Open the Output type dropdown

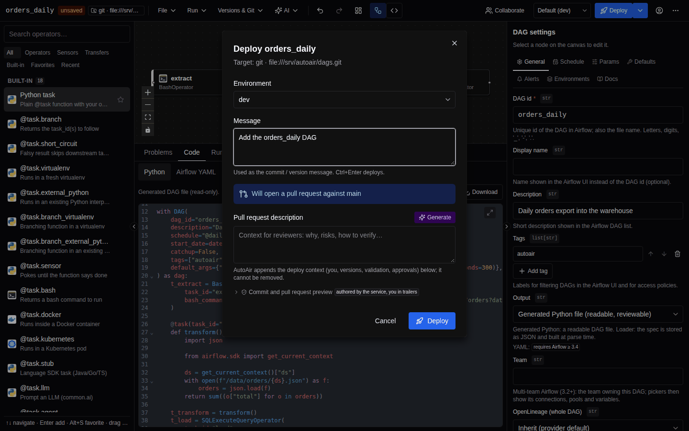click(x=598, y=314)
